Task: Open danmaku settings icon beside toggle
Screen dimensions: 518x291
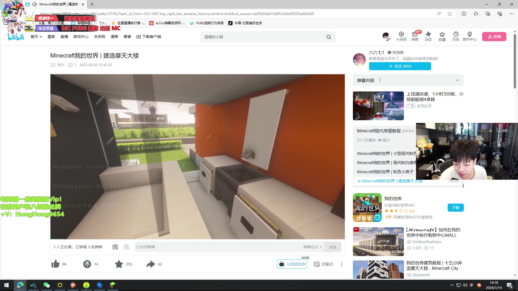Action: (127, 247)
